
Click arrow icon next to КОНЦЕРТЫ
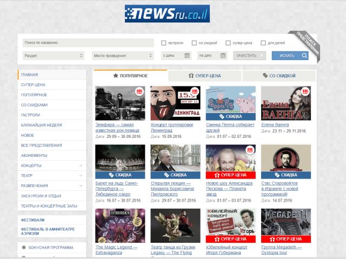[81, 165]
